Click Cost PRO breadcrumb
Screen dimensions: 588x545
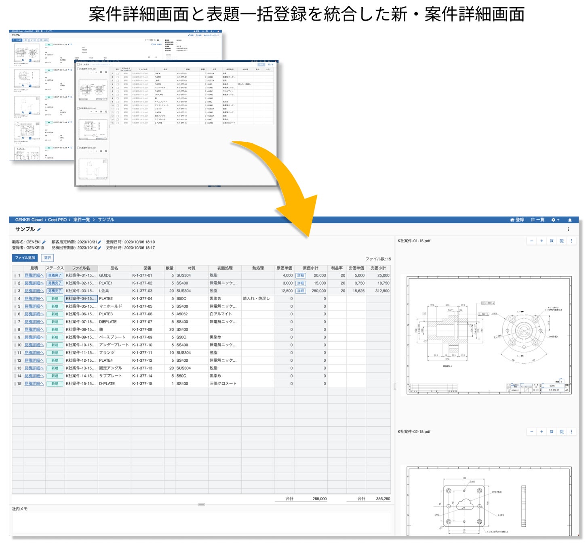57,220
